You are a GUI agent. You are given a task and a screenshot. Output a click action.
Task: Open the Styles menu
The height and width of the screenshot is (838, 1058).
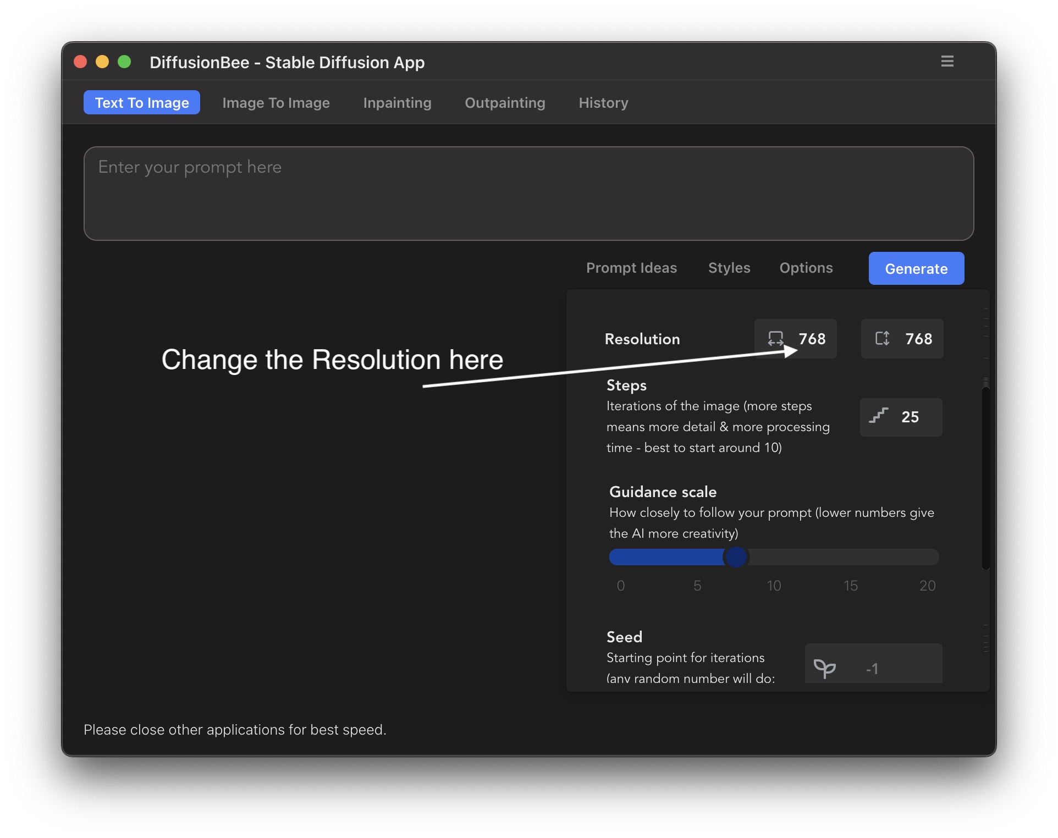(x=729, y=268)
